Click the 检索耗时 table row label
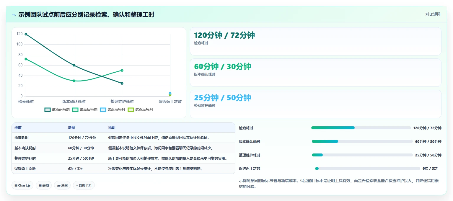 pyautogui.click(x=22, y=138)
